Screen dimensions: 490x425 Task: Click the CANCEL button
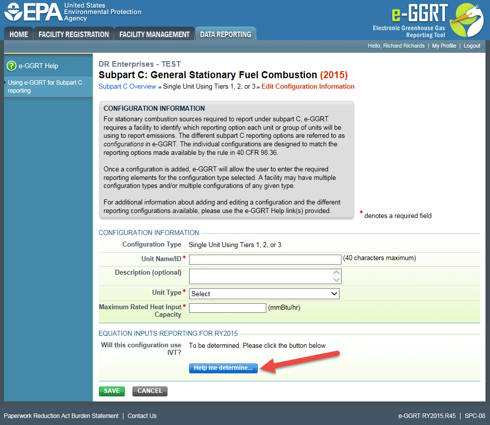pos(149,391)
